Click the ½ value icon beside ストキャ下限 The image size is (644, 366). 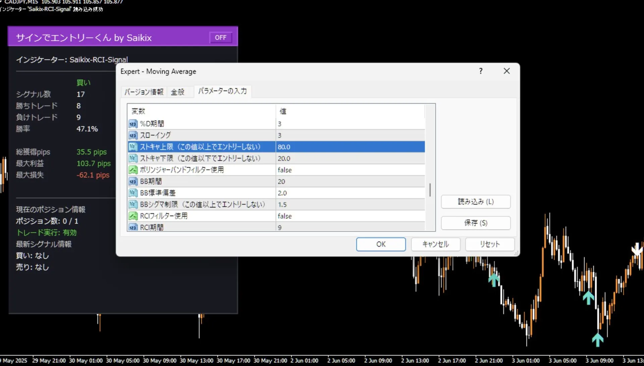(133, 158)
